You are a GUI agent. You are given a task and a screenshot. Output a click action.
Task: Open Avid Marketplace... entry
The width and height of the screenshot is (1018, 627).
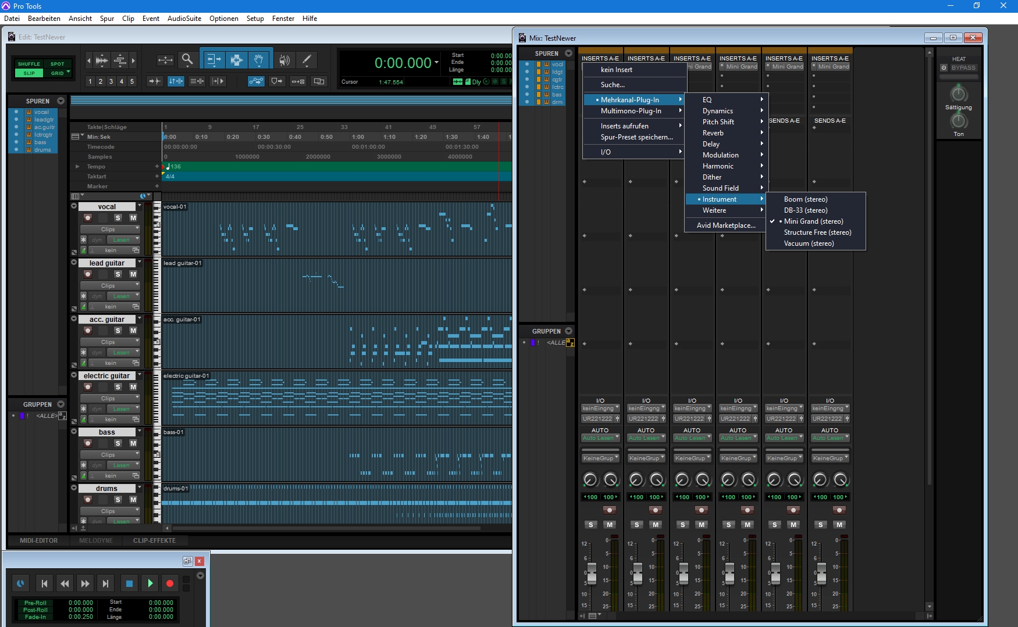(727, 225)
